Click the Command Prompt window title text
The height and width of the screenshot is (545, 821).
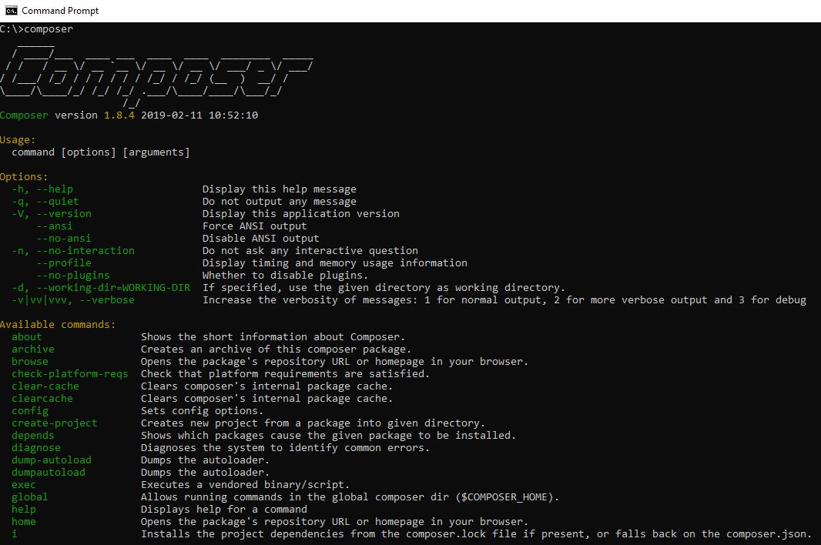point(60,11)
